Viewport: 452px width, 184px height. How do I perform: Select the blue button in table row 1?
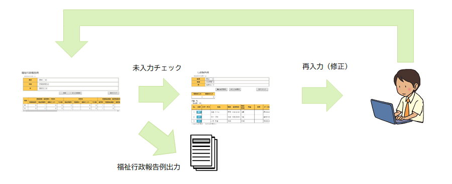[199, 112]
